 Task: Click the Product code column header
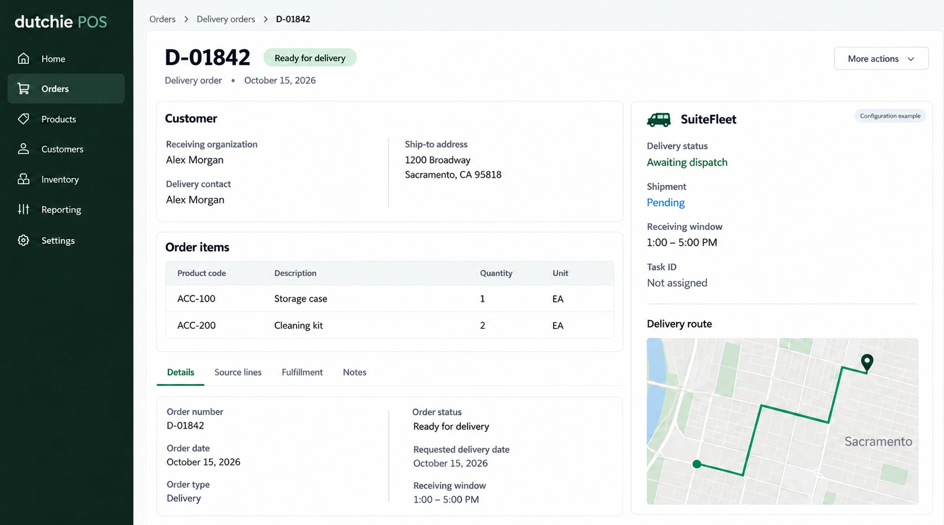tap(202, 273)
